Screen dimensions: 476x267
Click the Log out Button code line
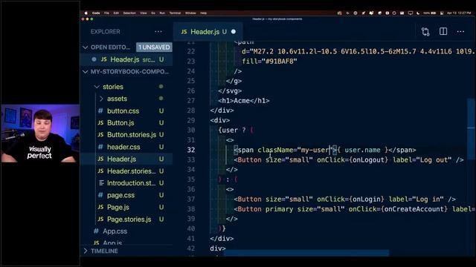pyautogui.click(x=349, y=160)
